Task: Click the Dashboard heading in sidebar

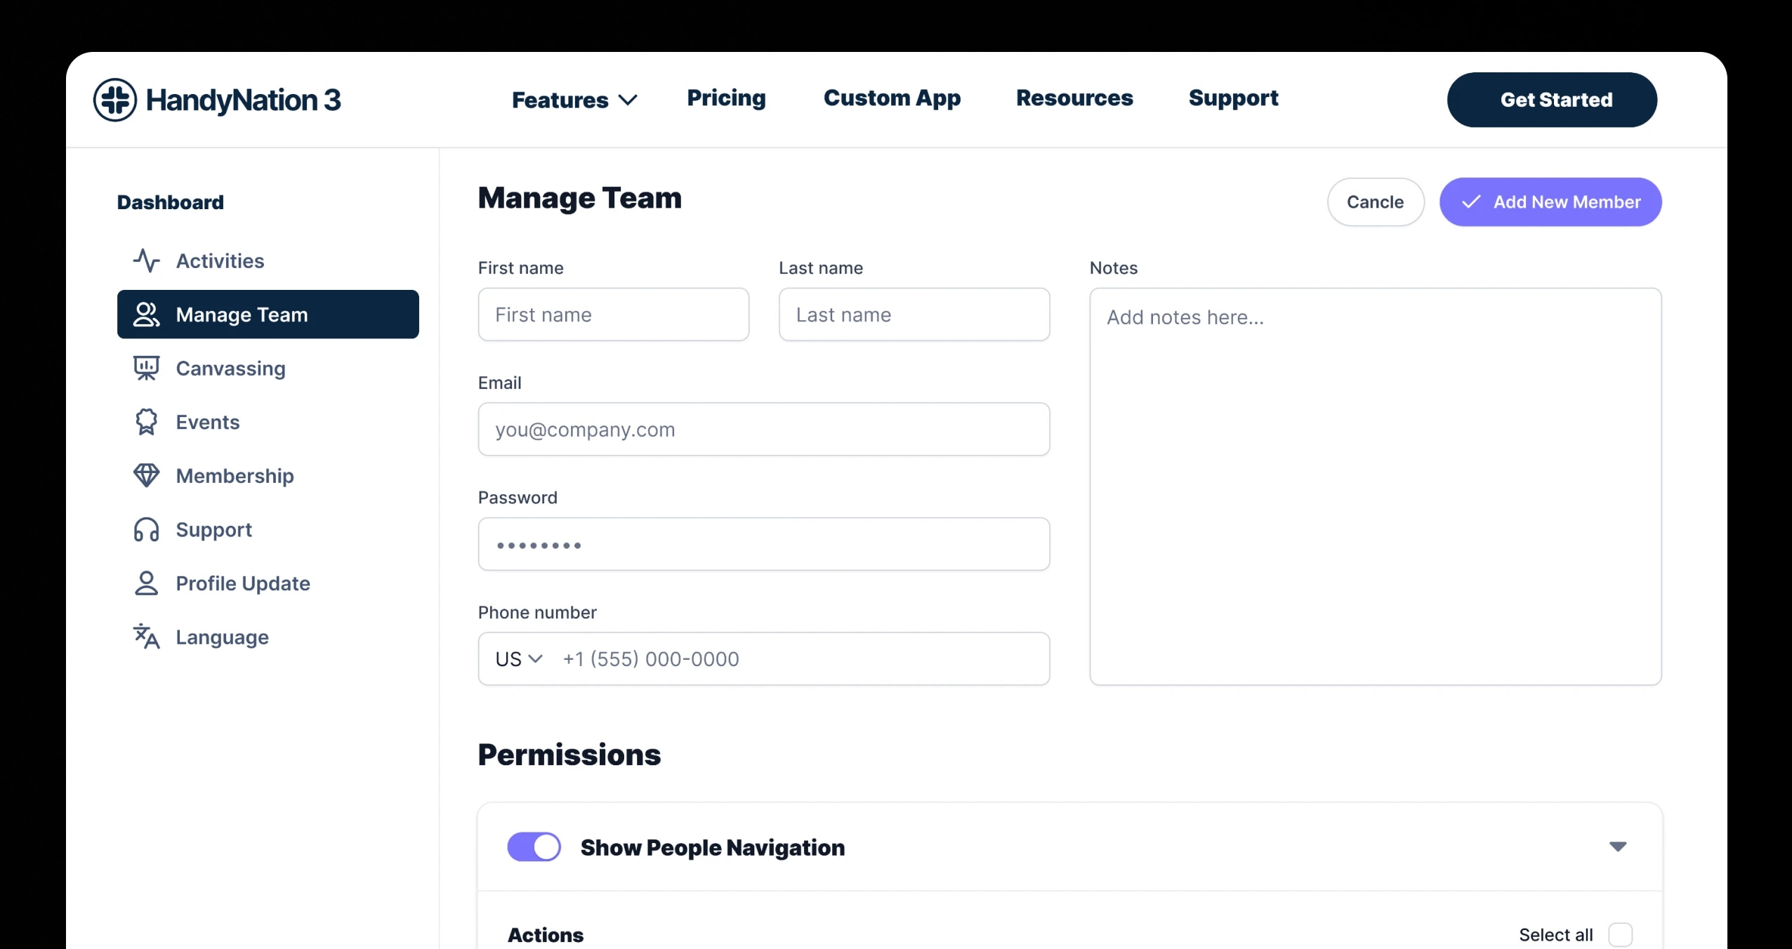Action: [x=171, y=202]
